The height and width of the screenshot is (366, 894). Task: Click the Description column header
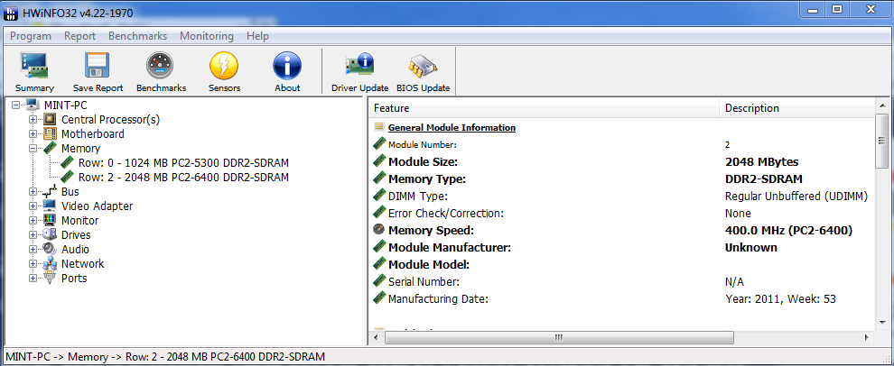[x=796, y=108]
